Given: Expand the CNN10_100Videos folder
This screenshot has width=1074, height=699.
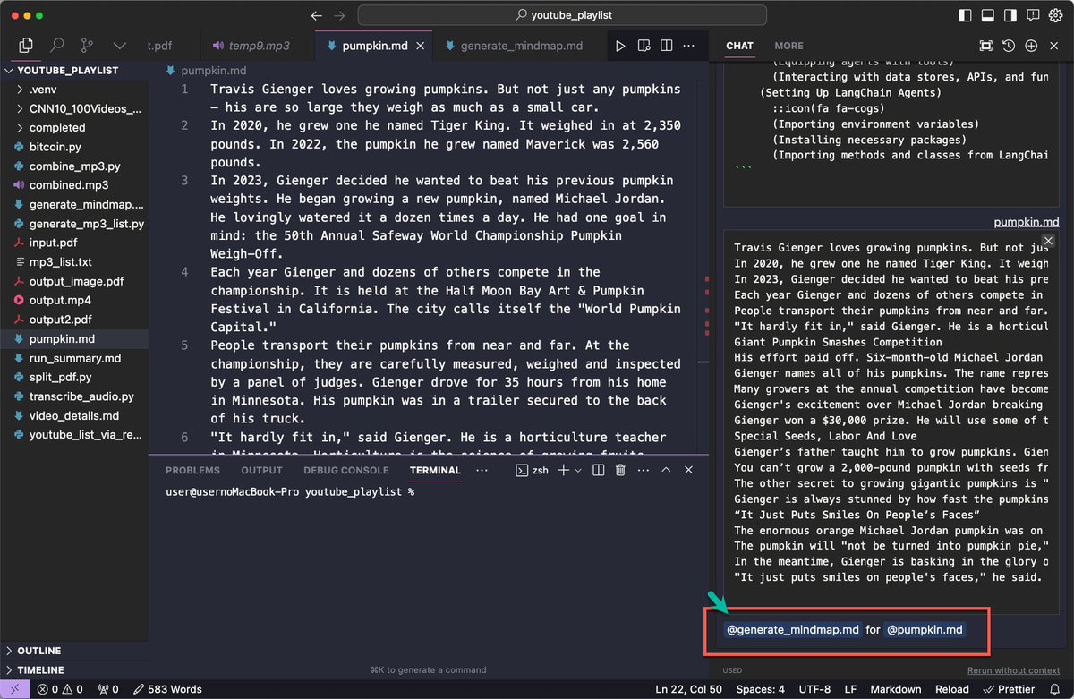Looking at the screenshot, I should 74,109.
